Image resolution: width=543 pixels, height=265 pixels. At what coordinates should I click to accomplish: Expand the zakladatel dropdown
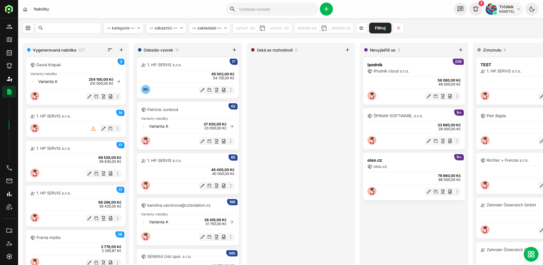(209, 28)
